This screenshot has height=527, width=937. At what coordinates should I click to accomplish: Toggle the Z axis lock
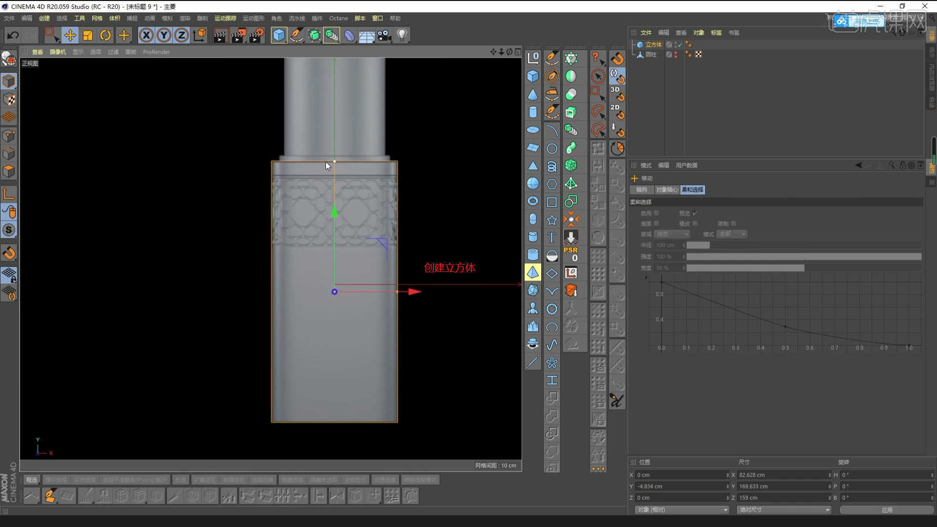(x=182, y=35)
